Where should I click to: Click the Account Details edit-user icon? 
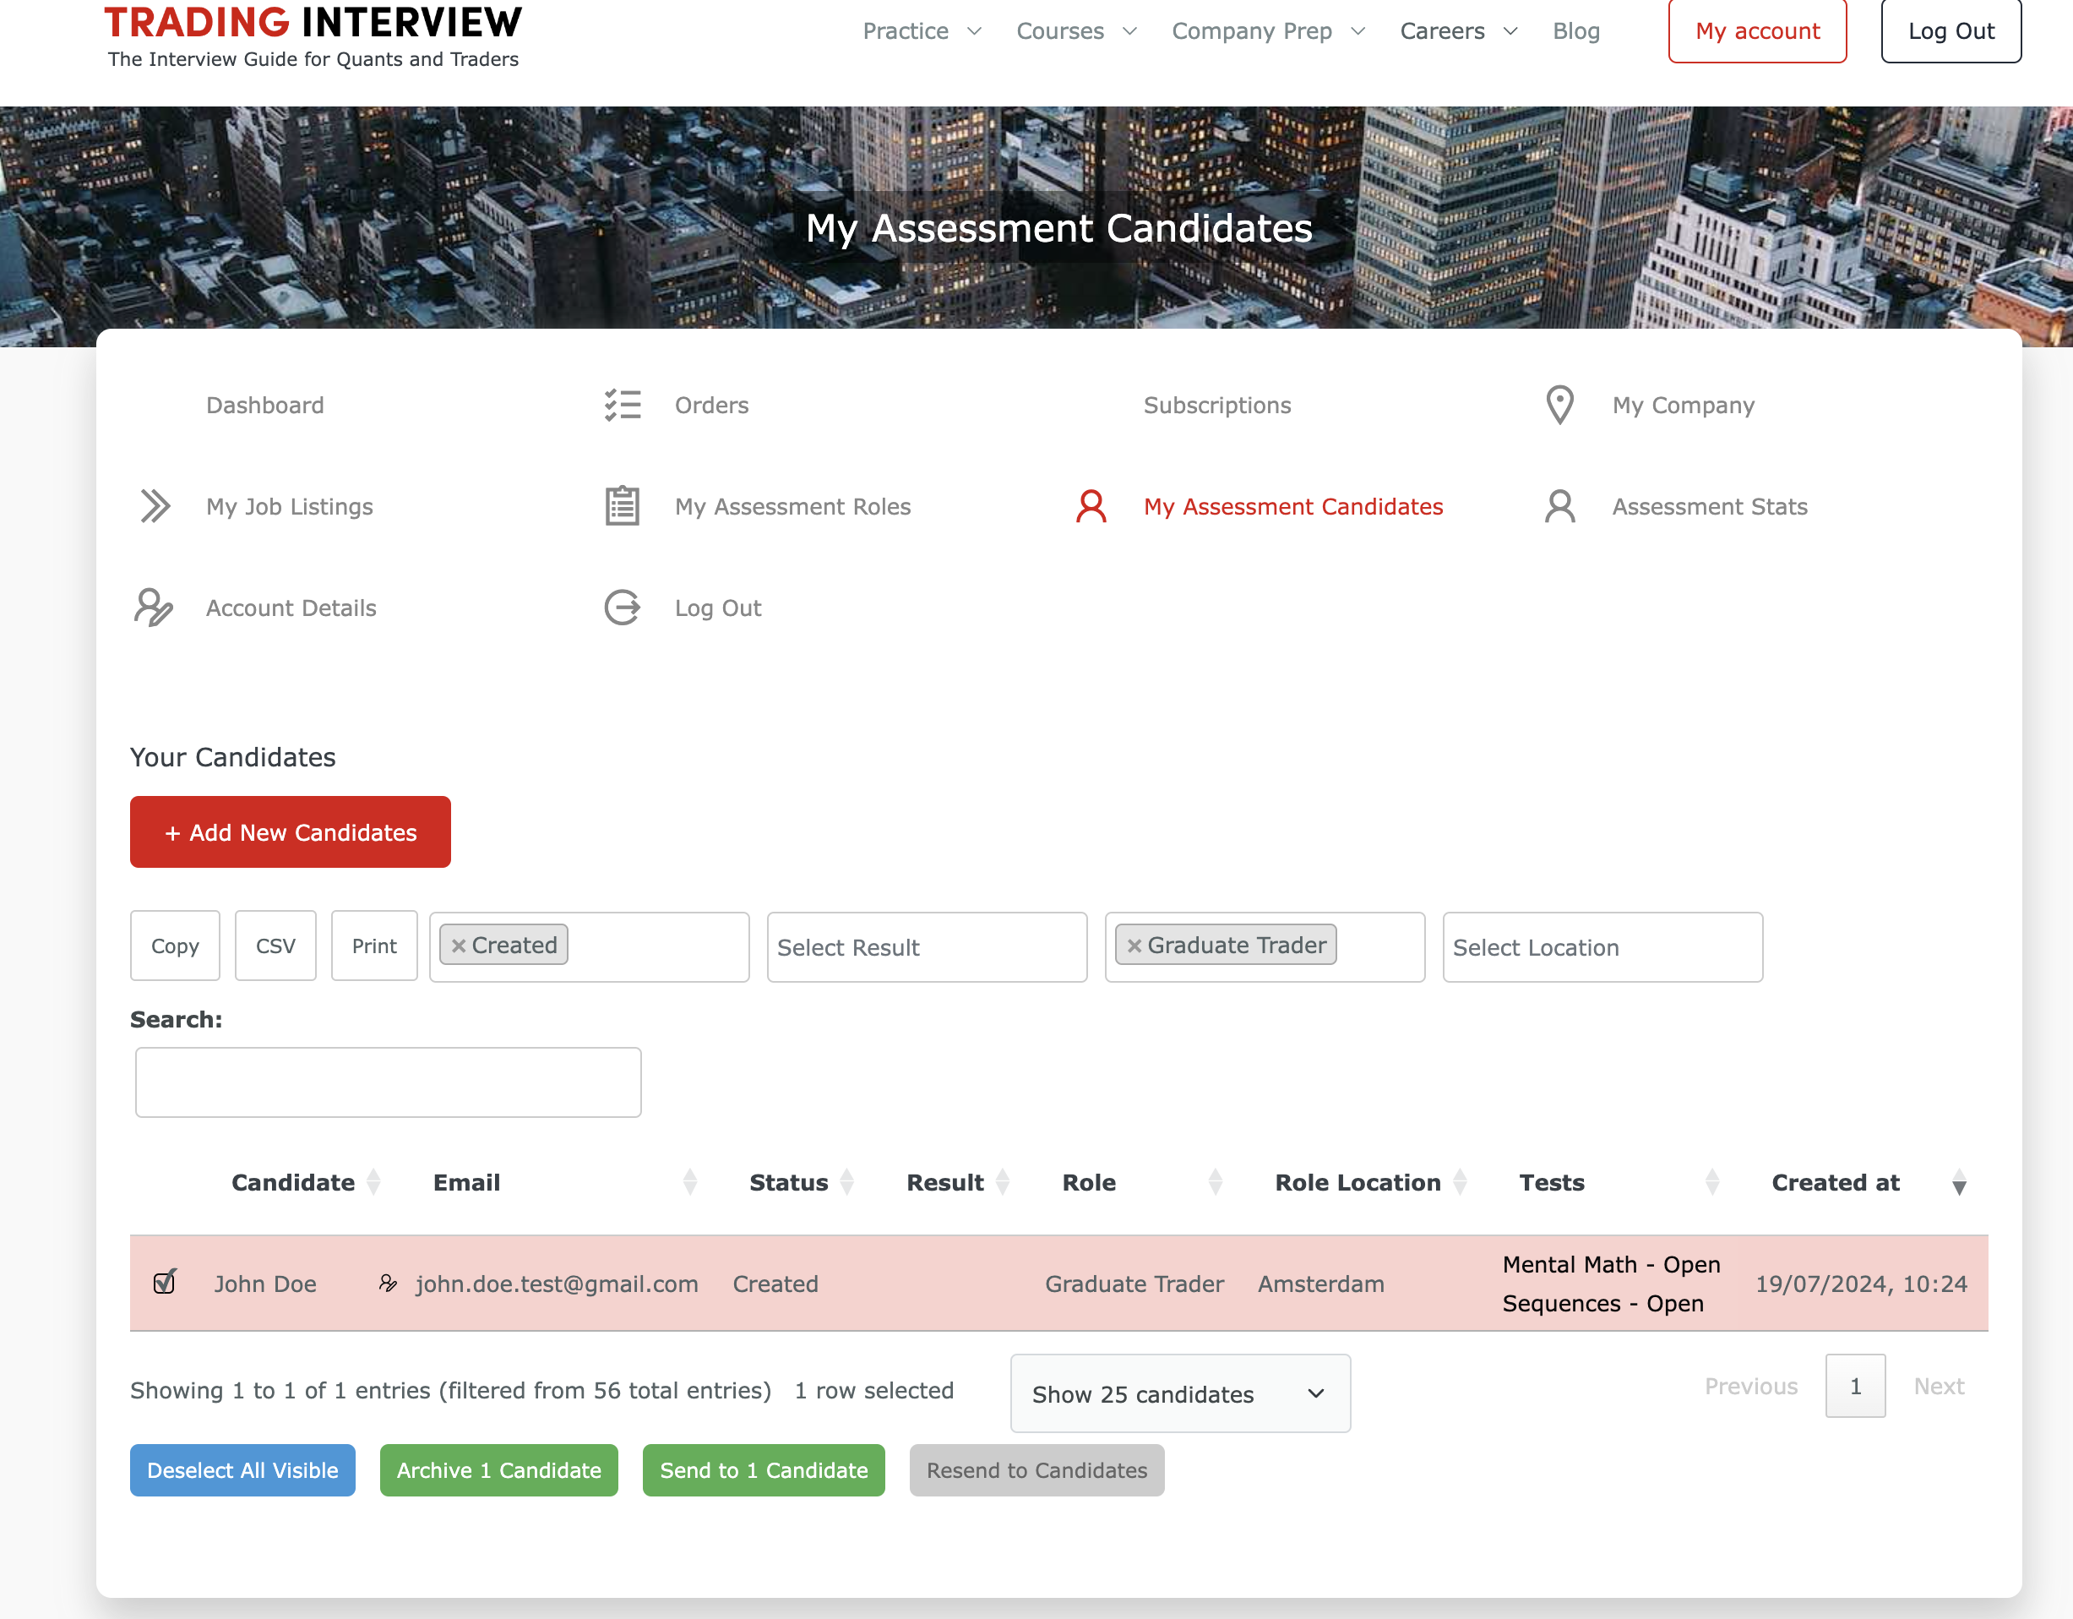point(154,608)
